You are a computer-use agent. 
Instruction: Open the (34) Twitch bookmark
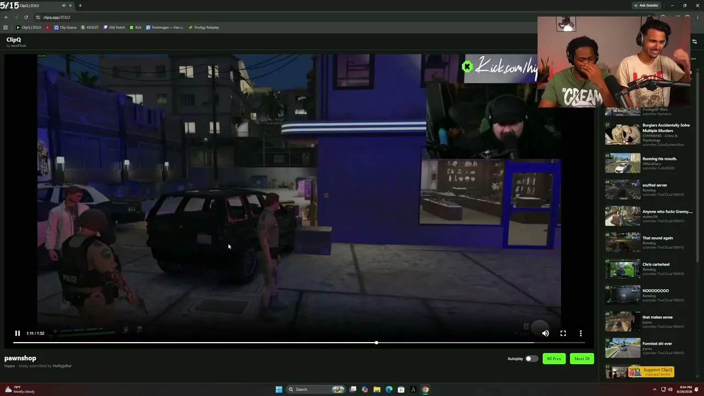(114, 28)
